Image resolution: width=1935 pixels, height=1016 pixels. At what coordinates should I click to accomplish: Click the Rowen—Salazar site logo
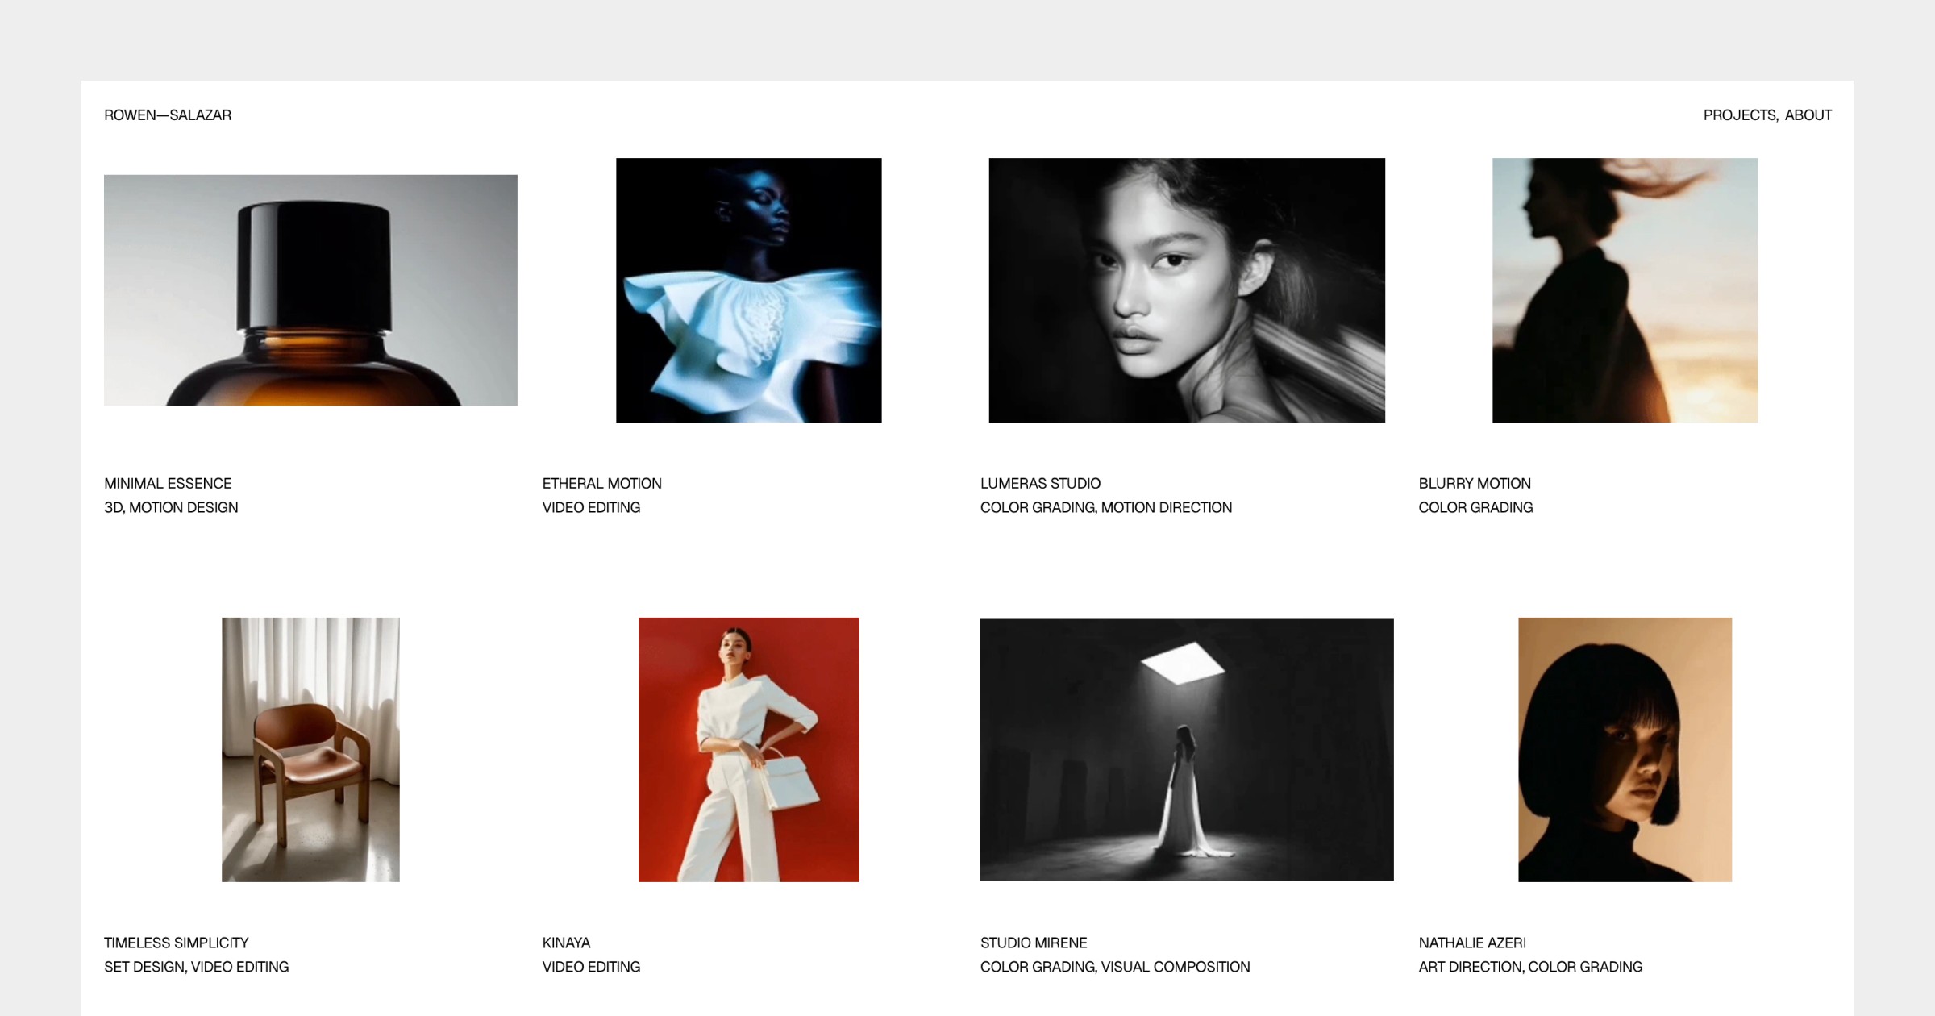(x=168, y=115)
